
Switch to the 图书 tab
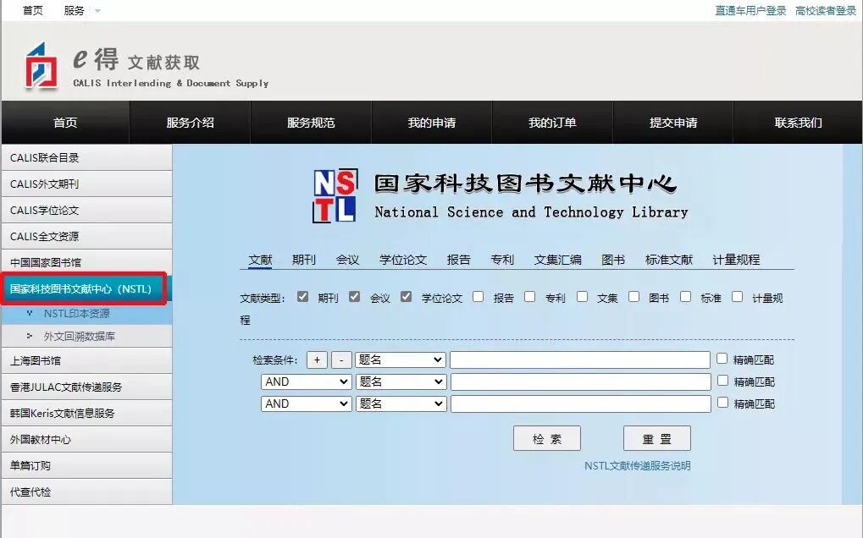tap(613, 260)
